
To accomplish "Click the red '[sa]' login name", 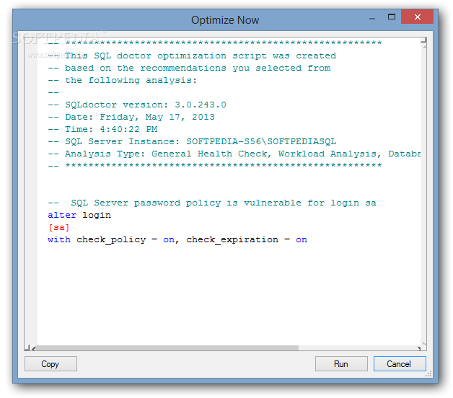I will (59, 228).
